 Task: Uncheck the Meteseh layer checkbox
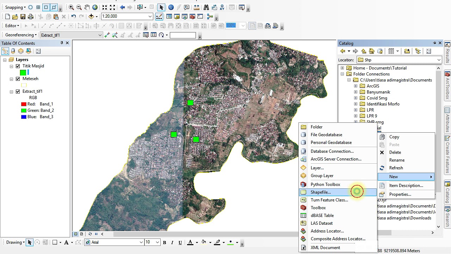tap(18, 79)
